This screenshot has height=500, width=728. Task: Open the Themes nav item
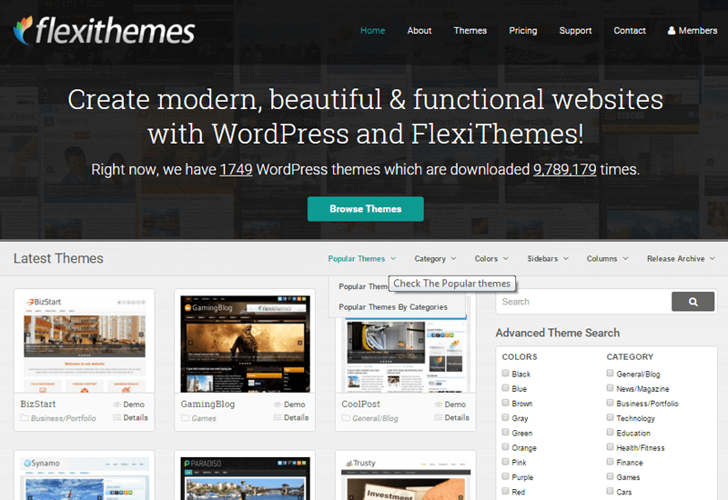click(470, 31)
